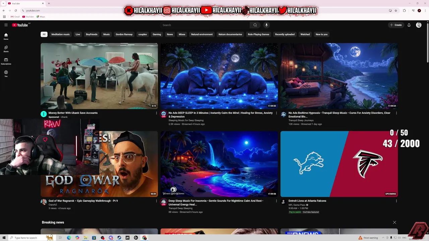Open the Tranquil Sleep Journeys channel

301,120
